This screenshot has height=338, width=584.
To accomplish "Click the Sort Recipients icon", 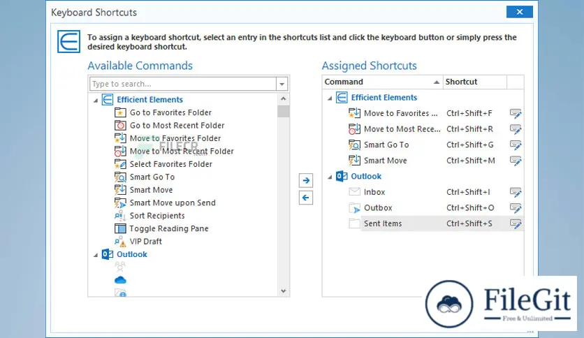I will [x=120, y=216].
